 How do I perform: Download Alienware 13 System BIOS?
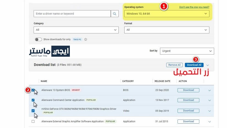(x=188, y=90)
